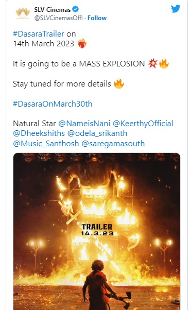This screenshot has width=191, height=310.
Task: Open the SLV Cinemas display name
Action: pyautogui.click(x=53, y=9)
